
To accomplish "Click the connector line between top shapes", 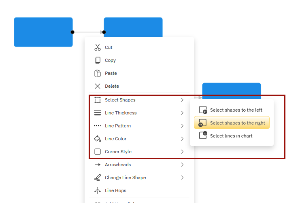I will [x=87, y=32].
